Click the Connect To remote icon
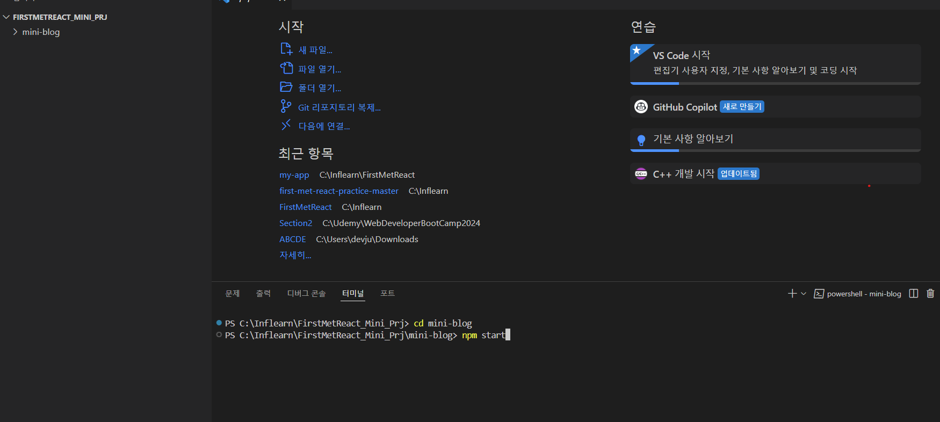The height and width of the screenshot is (422, 940). pyautogui.click(x=286, y=125)
